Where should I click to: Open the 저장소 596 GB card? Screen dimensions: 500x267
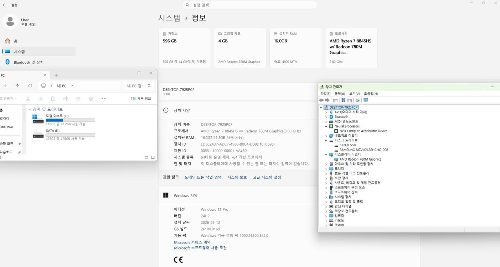185,48
